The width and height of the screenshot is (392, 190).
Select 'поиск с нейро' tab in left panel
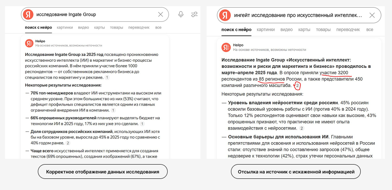point(39,27)
